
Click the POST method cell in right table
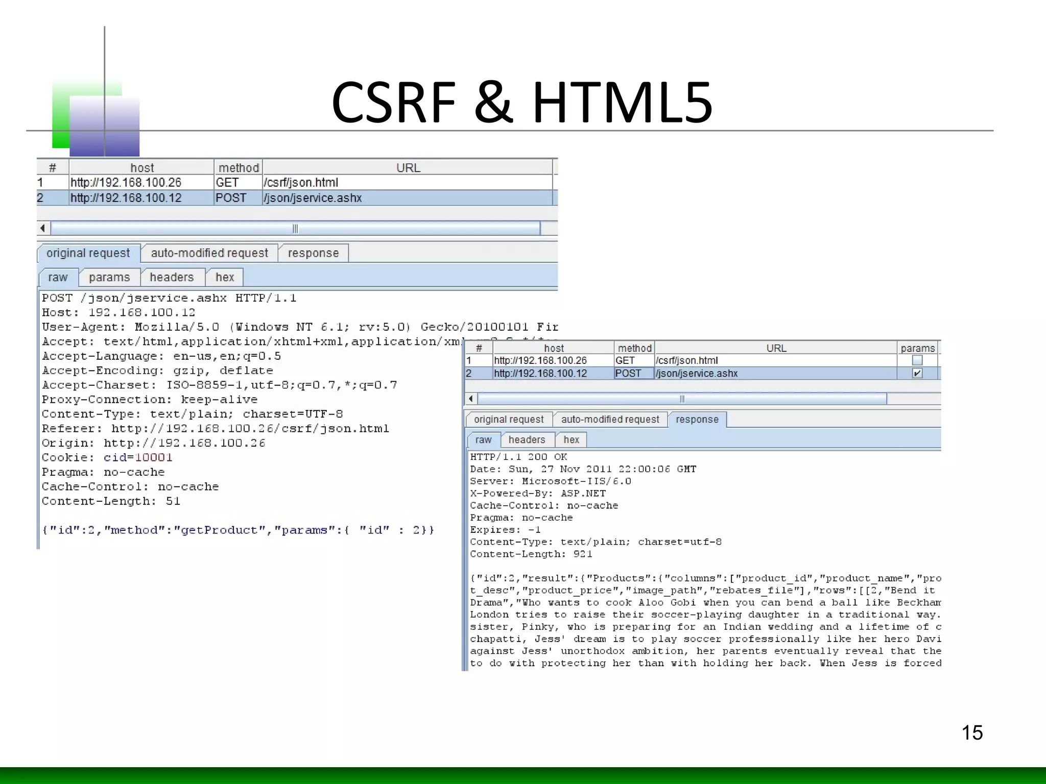click(x=634, y=373)
